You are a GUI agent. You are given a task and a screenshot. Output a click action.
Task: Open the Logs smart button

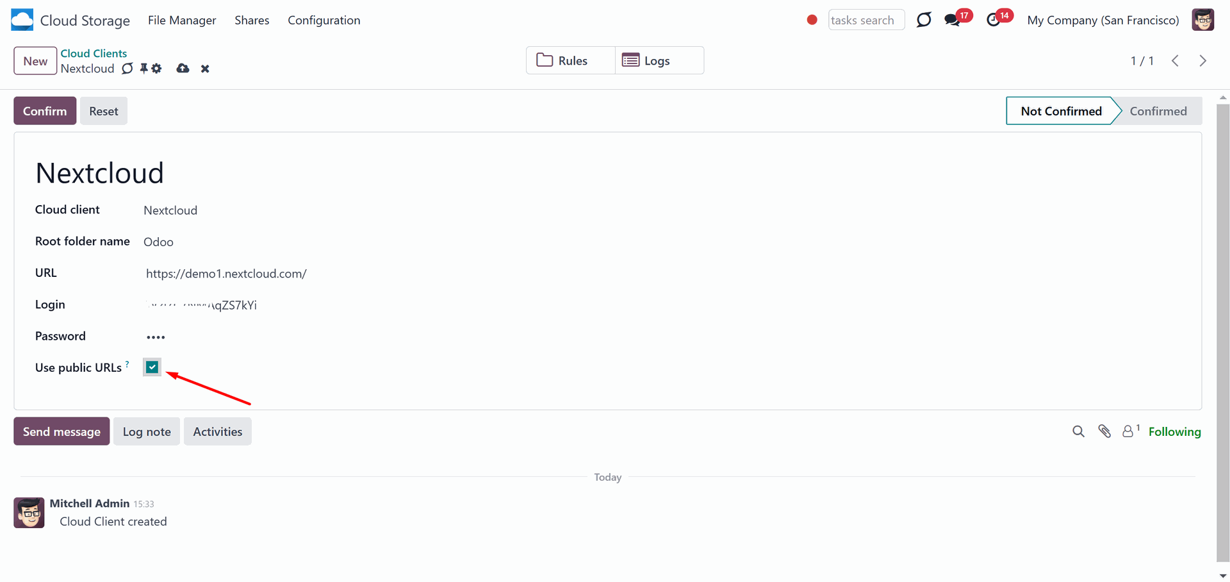[659, 60]
